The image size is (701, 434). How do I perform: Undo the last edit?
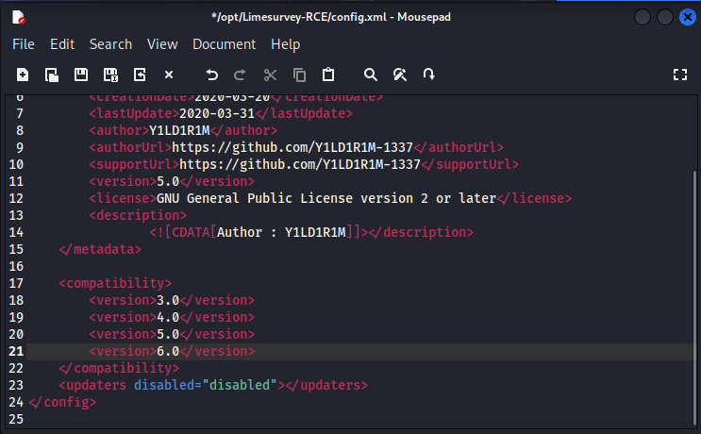(211, 75)
